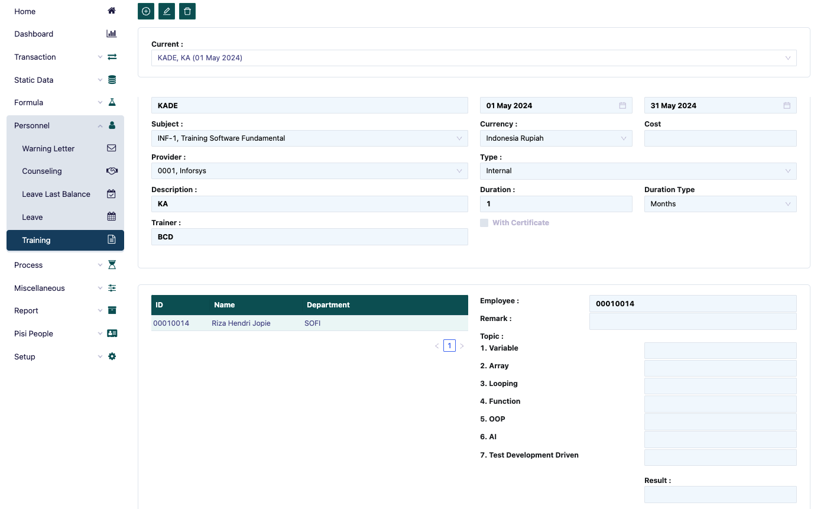Click the Setup gear icon
814x509 pixels.
tap(111, 356)
